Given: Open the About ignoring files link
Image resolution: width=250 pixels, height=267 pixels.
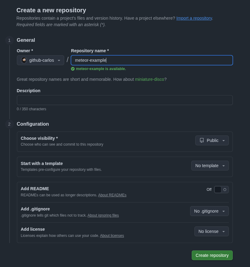Looking at the screenshot, I should point(103,215).
